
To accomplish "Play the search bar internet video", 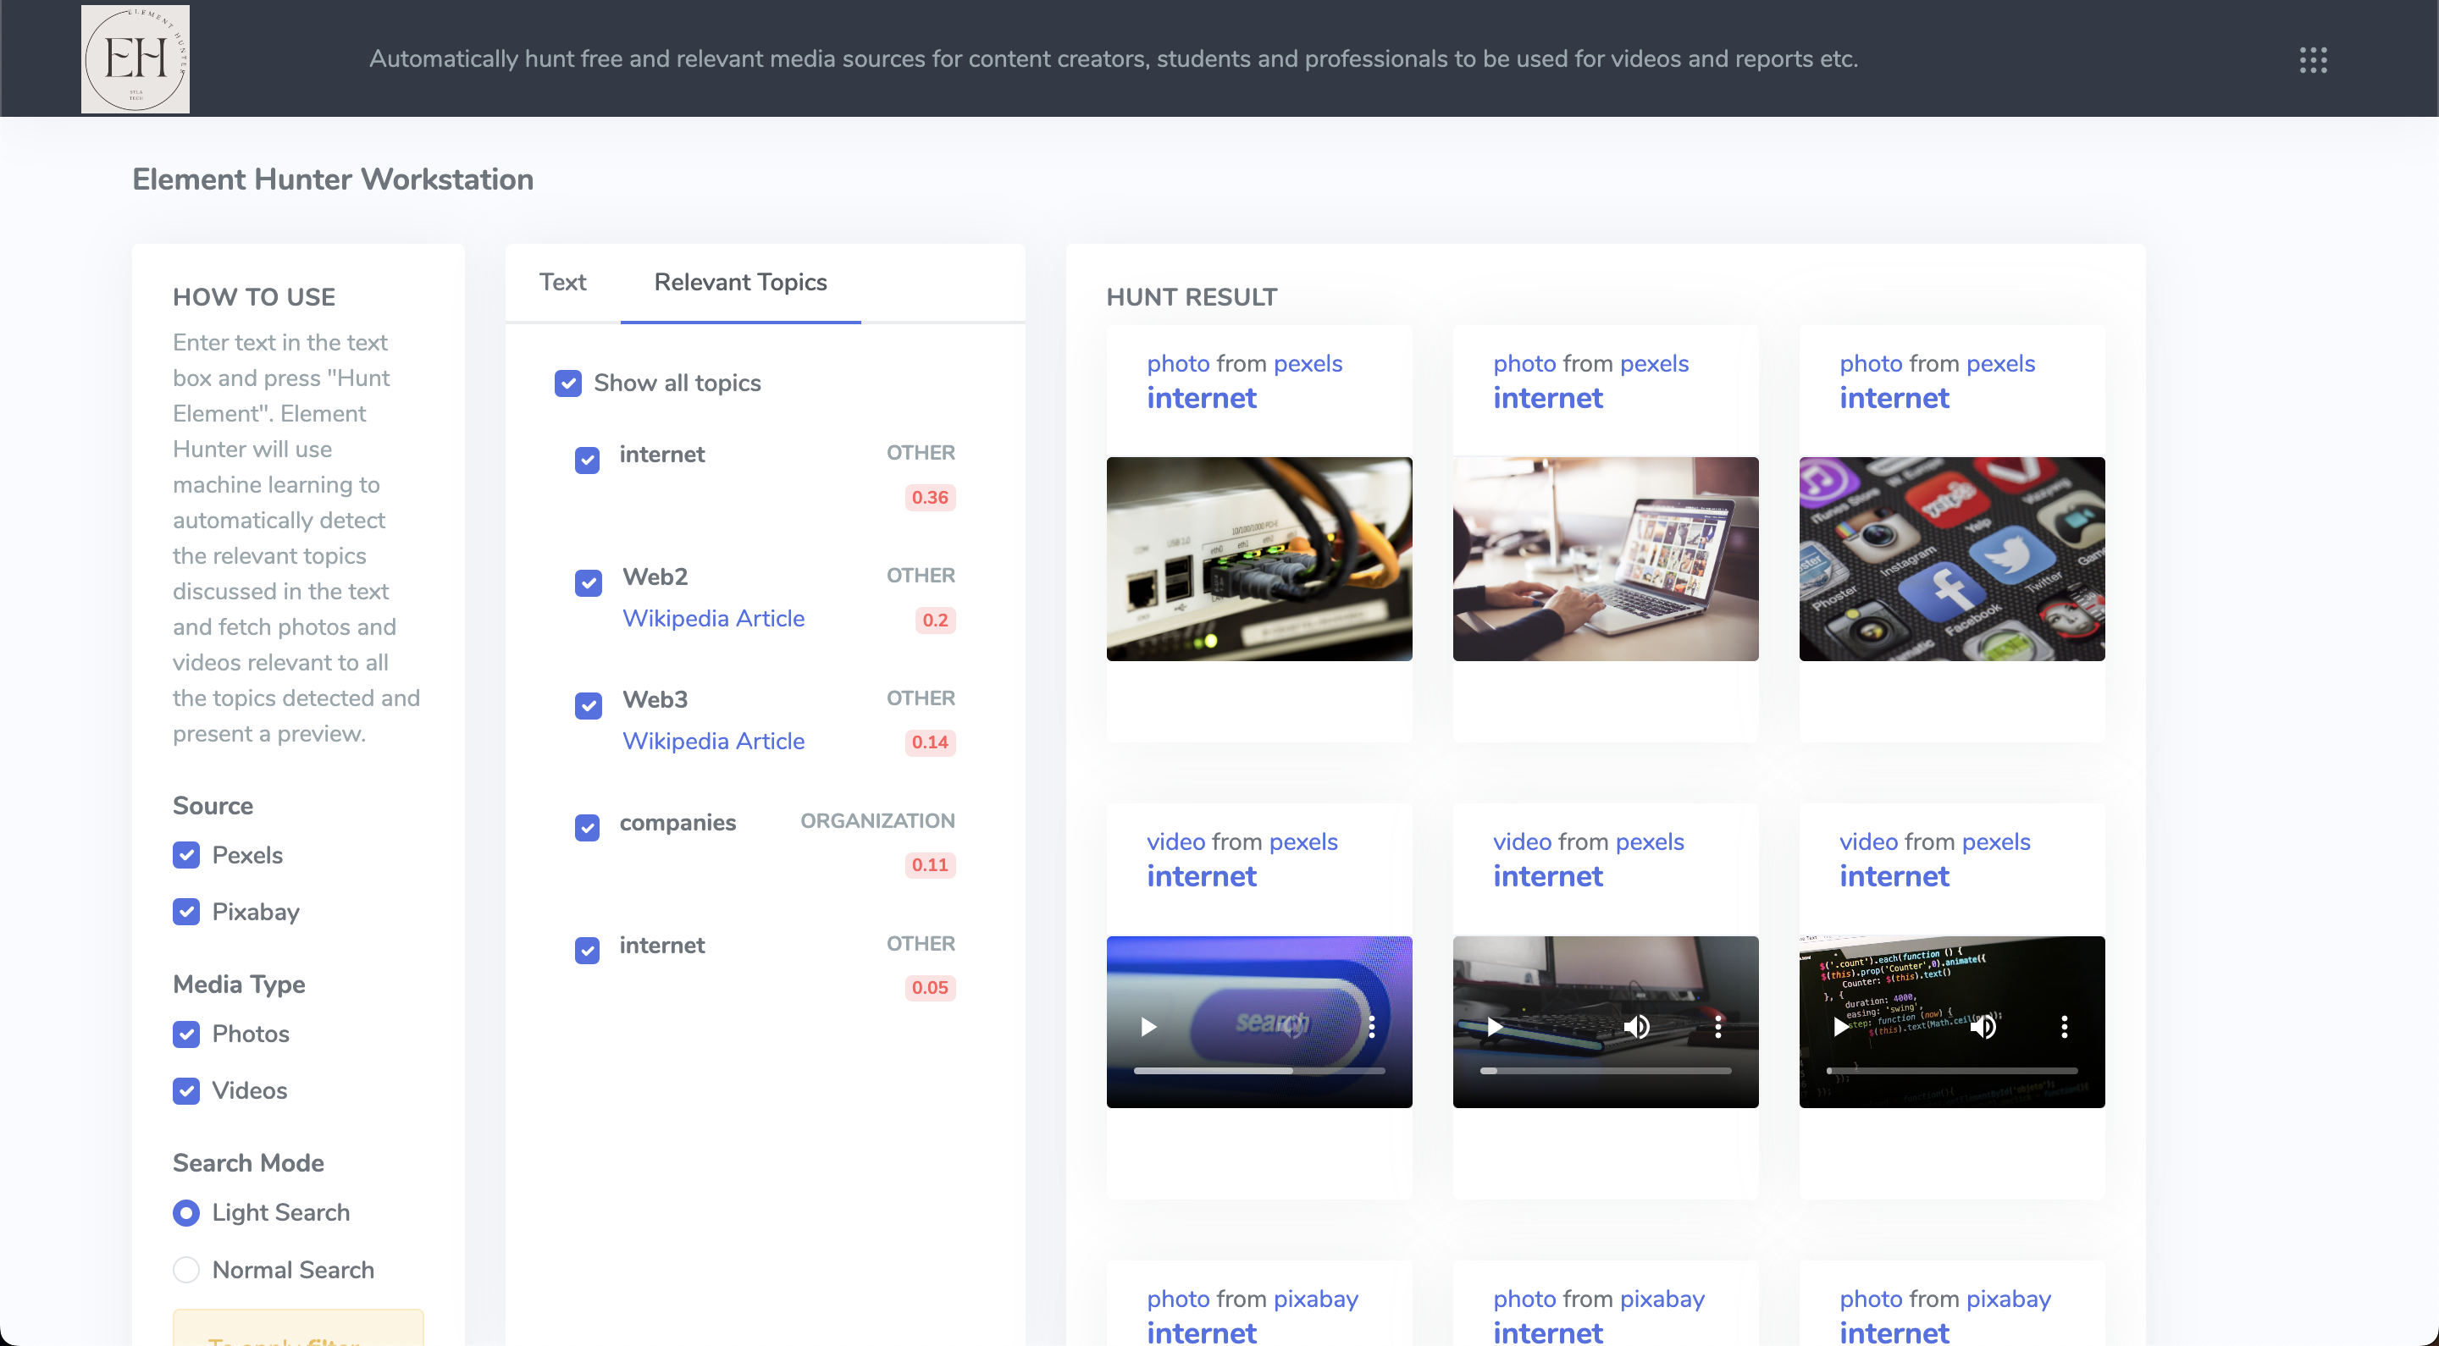I will click(x=1148, y=1026).
